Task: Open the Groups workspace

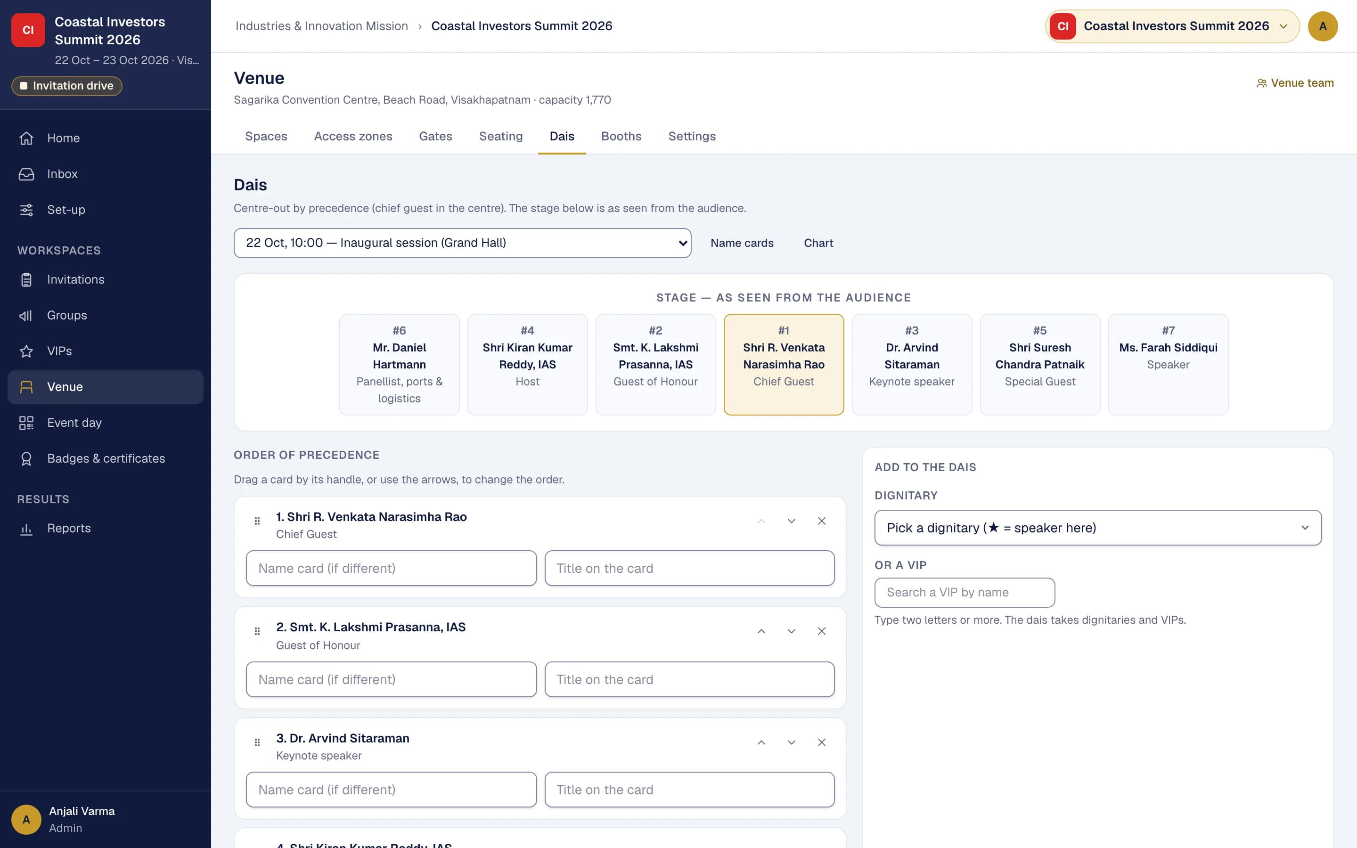Action: [x=106, y=315]
